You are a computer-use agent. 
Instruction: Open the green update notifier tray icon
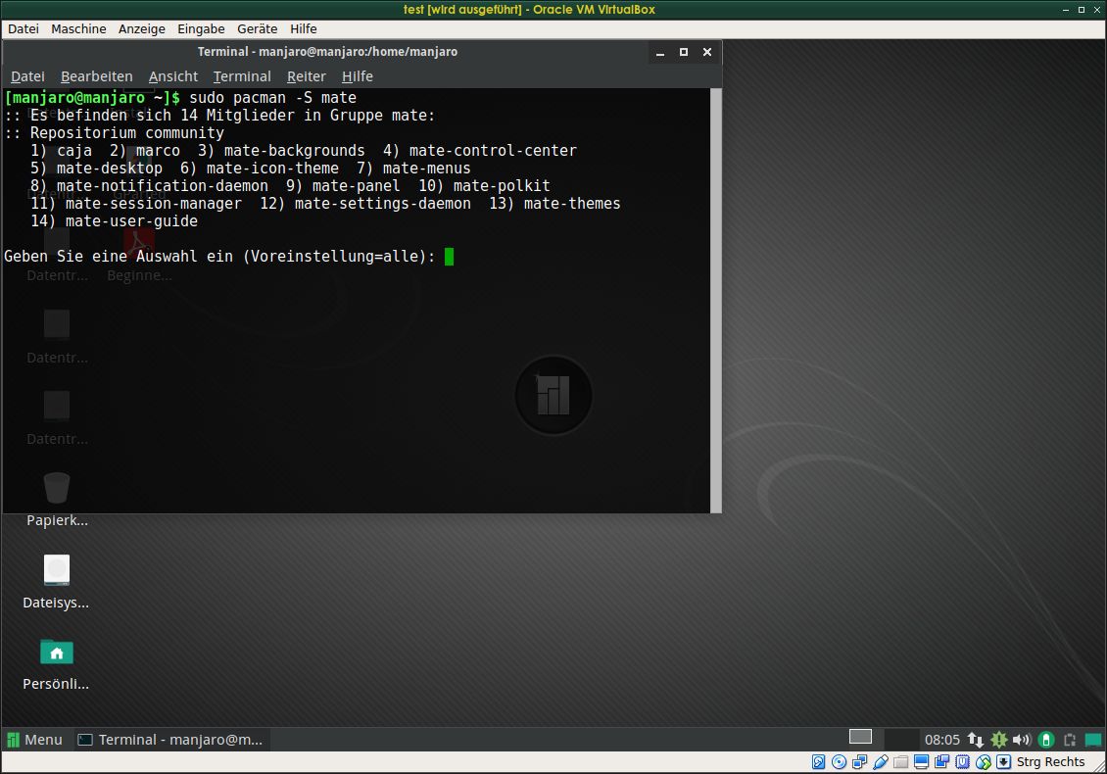(999, 740)
